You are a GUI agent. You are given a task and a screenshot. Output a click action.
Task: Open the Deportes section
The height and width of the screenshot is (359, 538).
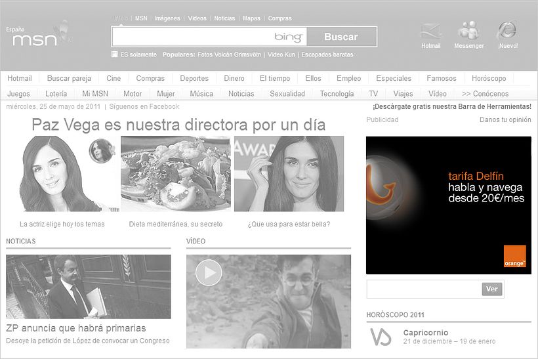click(194, 78)
